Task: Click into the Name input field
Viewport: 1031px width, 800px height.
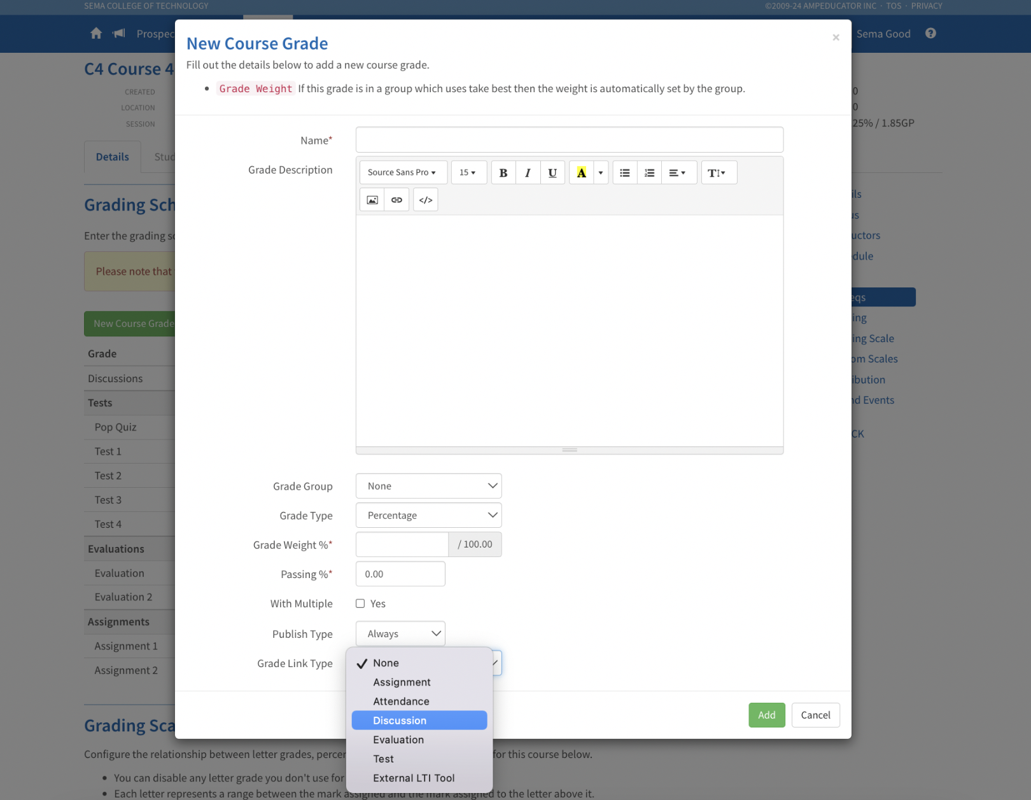Action: coord(569,140)
